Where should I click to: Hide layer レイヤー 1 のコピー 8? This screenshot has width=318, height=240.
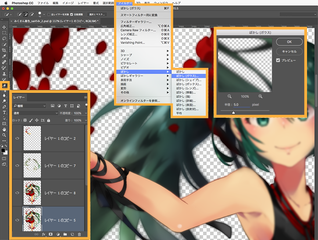[x=17, y=193]
